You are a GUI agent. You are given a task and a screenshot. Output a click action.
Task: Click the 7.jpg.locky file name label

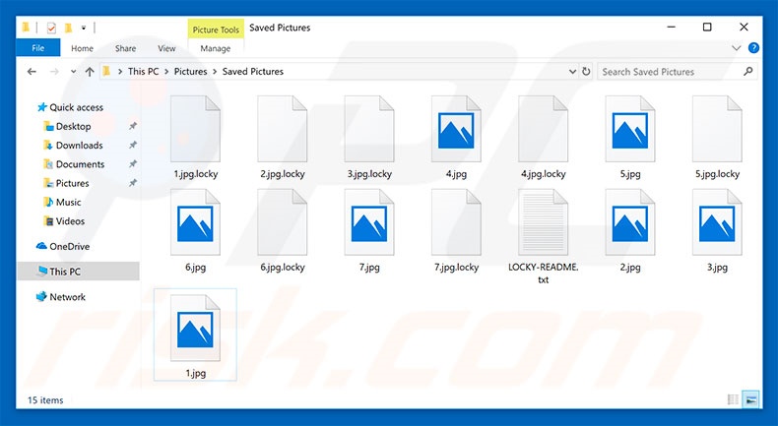pyautogui.click(x=457, y=267)
